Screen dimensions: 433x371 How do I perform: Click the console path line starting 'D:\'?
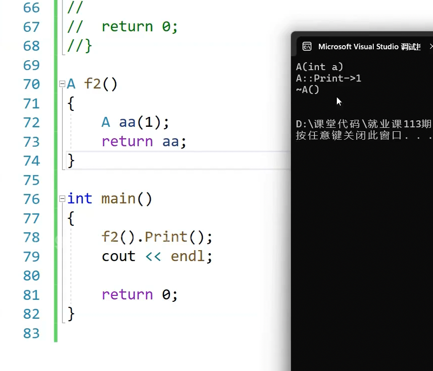click(x=363, y=124)
